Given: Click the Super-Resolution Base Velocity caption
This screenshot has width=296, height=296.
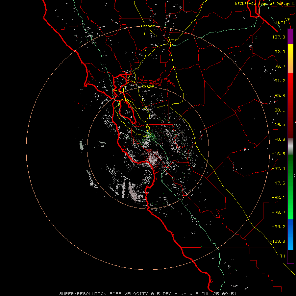Looking at the screenshot, I should (x=148, y=294).
